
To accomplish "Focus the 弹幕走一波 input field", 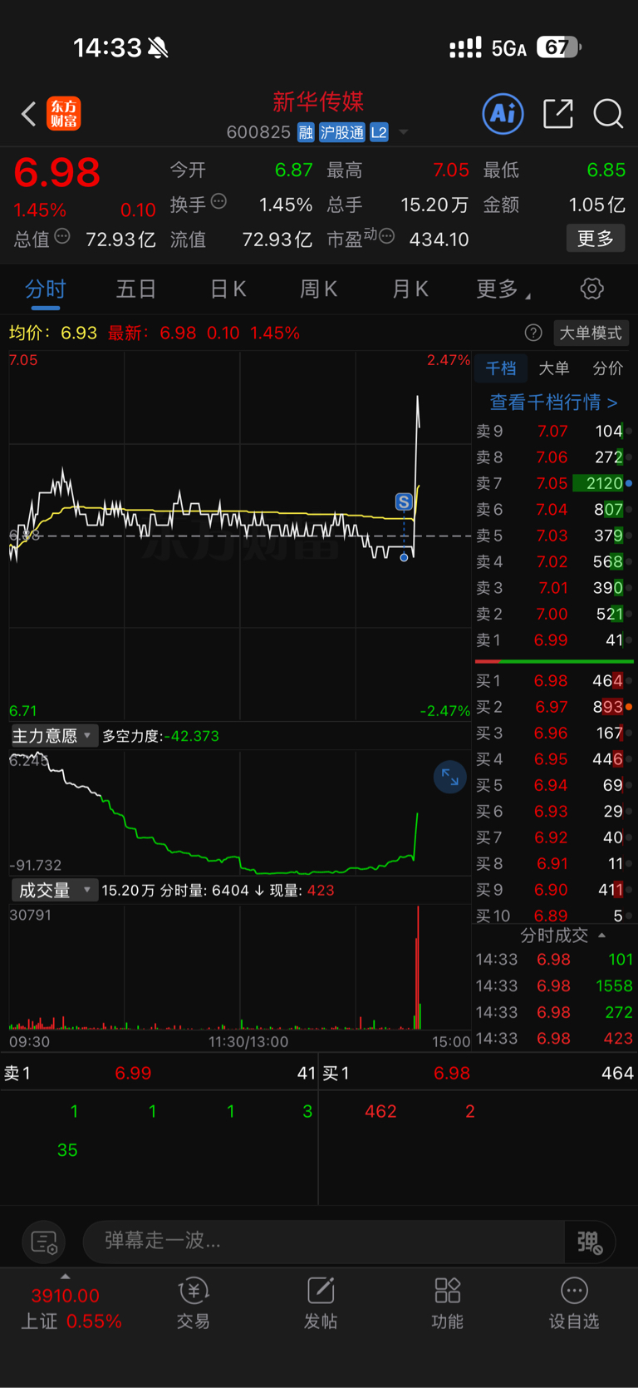I will coord(323,1241).
